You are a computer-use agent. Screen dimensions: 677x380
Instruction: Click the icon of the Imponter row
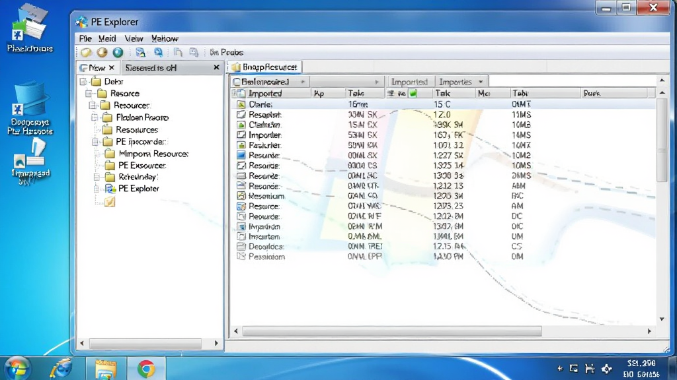tap(241, 135)
